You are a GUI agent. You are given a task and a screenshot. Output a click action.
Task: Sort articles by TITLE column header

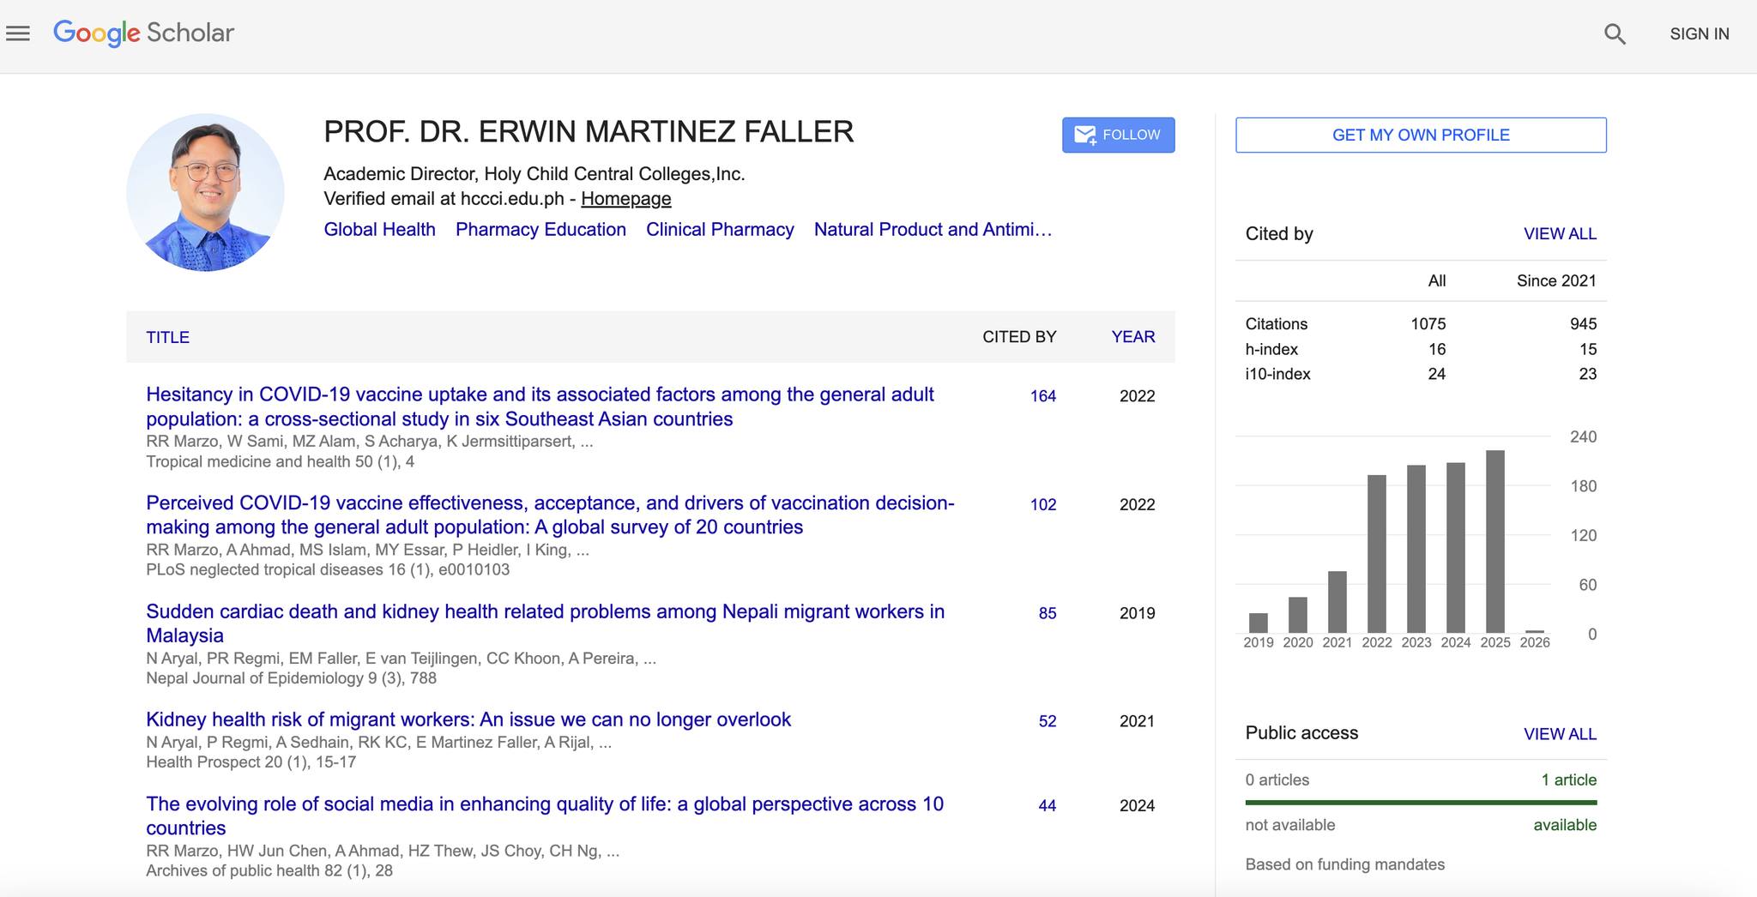(x=167, y=337)
